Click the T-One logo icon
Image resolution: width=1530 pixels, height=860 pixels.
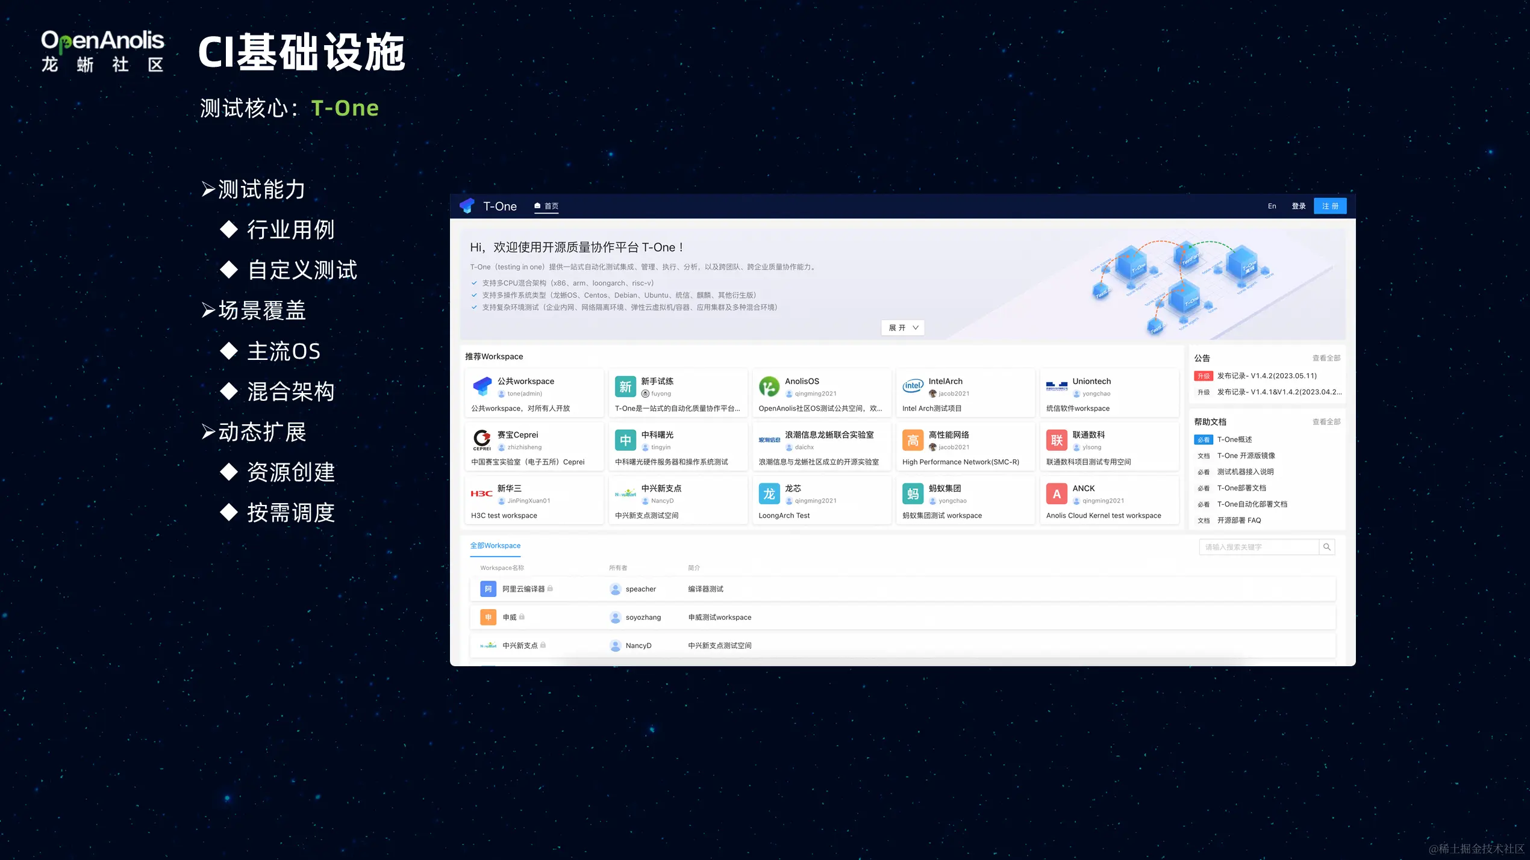coord(467,206)
